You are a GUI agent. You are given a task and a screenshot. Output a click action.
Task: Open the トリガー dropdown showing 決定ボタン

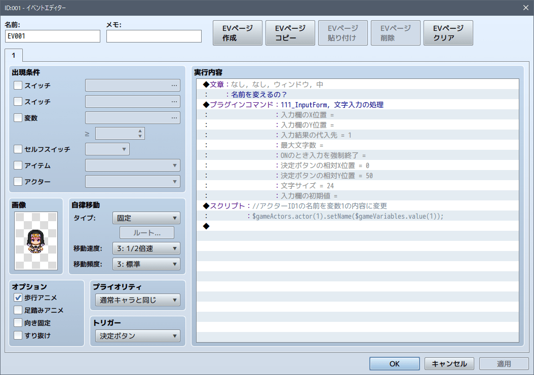point(138,336)
